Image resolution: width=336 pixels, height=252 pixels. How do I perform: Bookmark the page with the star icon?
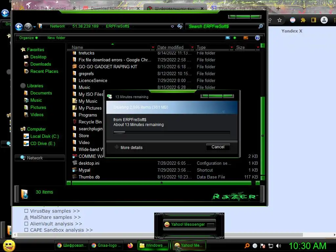pyautogui.click(x=280, y=20)
